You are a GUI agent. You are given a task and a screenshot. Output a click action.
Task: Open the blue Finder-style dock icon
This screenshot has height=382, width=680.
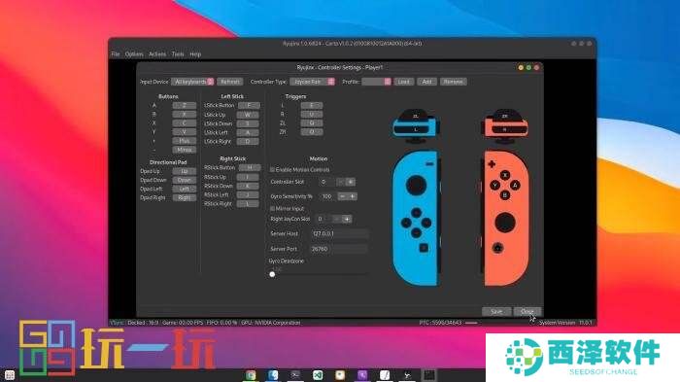(x=273, y=375)
